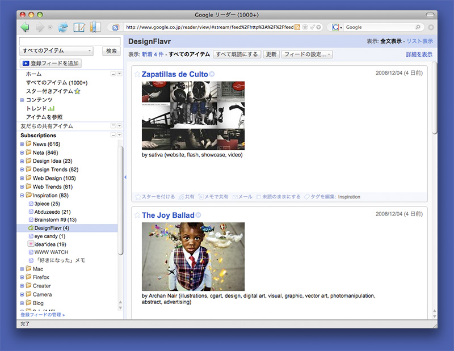The image size is (454, 351).
Task: Click the idea*idea feed icon
Action: pos(31,244)
